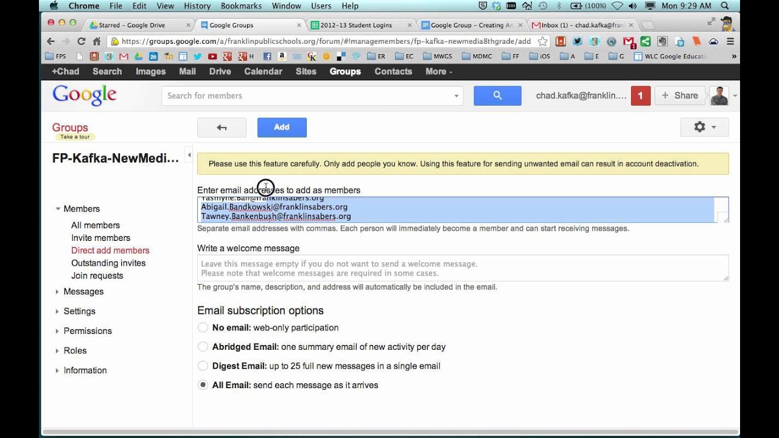
Task: Open Calendar in the Google bar
Action: click(263, 71)
